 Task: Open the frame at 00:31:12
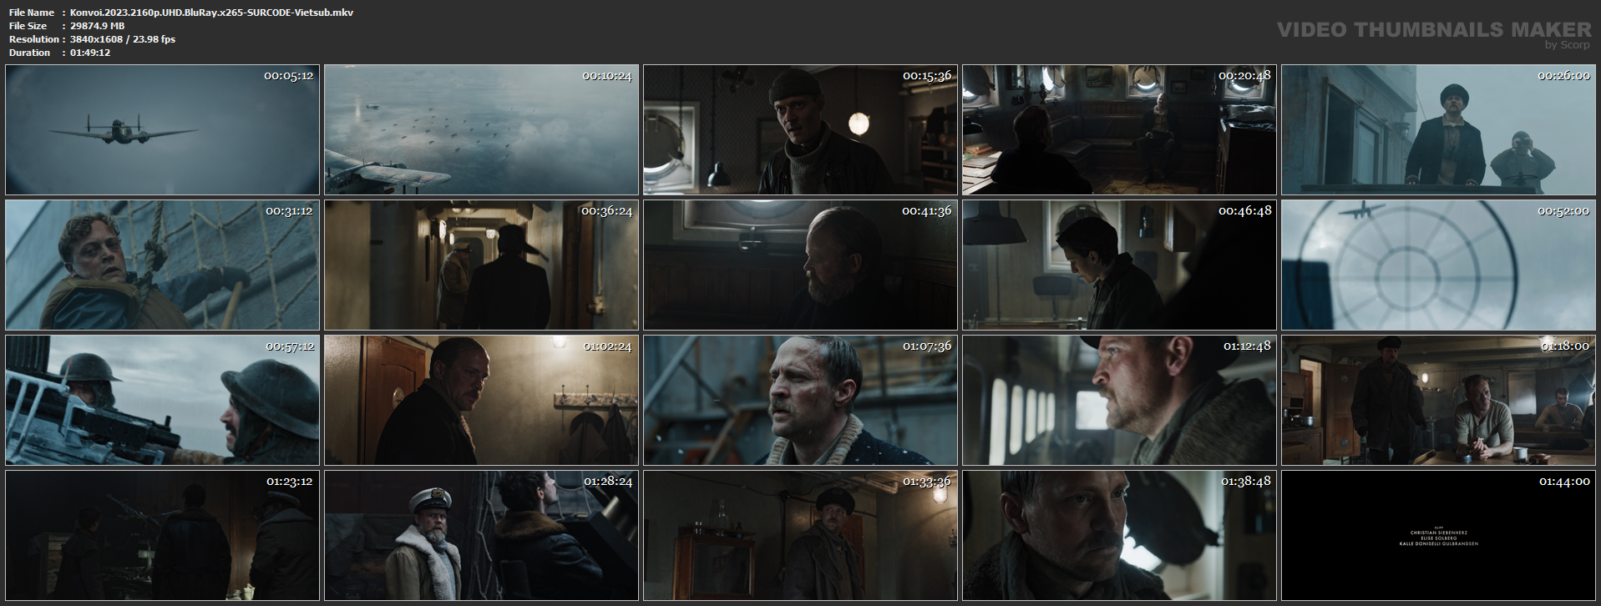(163, 265)
